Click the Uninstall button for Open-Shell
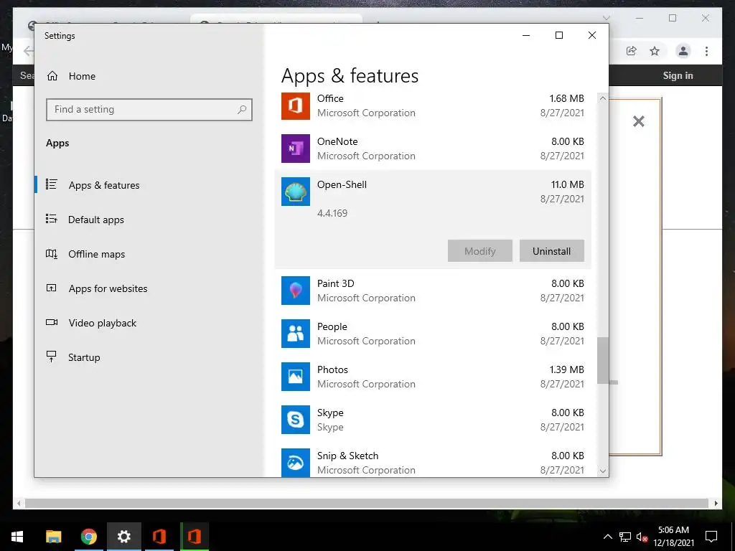This screenshot has width=735, height=551. click(552, 251)
